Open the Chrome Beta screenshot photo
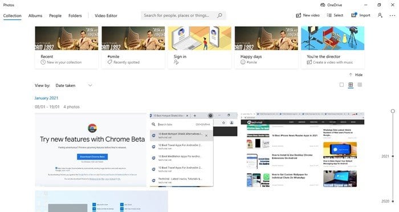The width and height of the screenshot is (399, 212). (91, 150)
